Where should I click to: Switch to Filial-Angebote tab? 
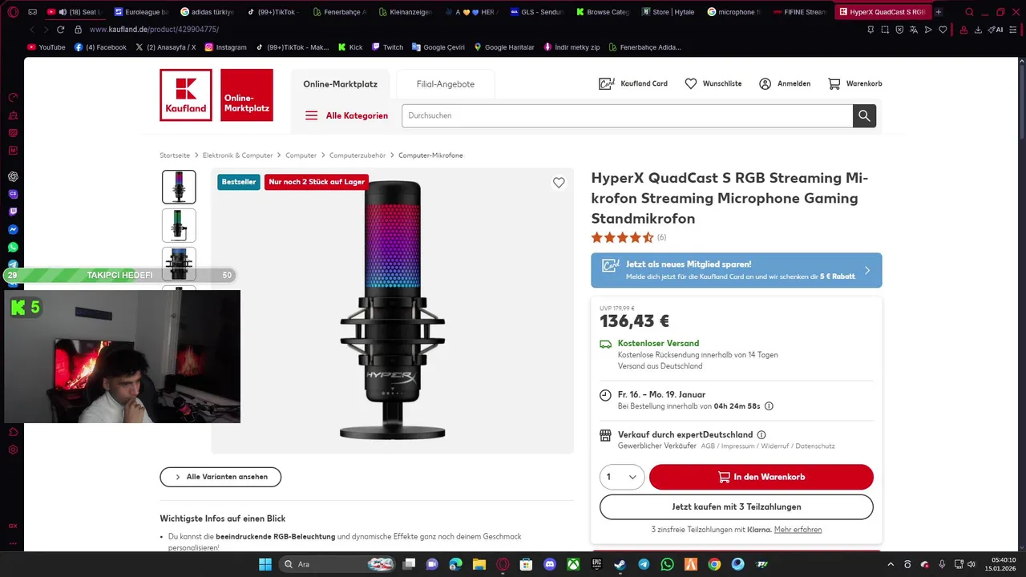pyautogui.click(x=446, y=84)
